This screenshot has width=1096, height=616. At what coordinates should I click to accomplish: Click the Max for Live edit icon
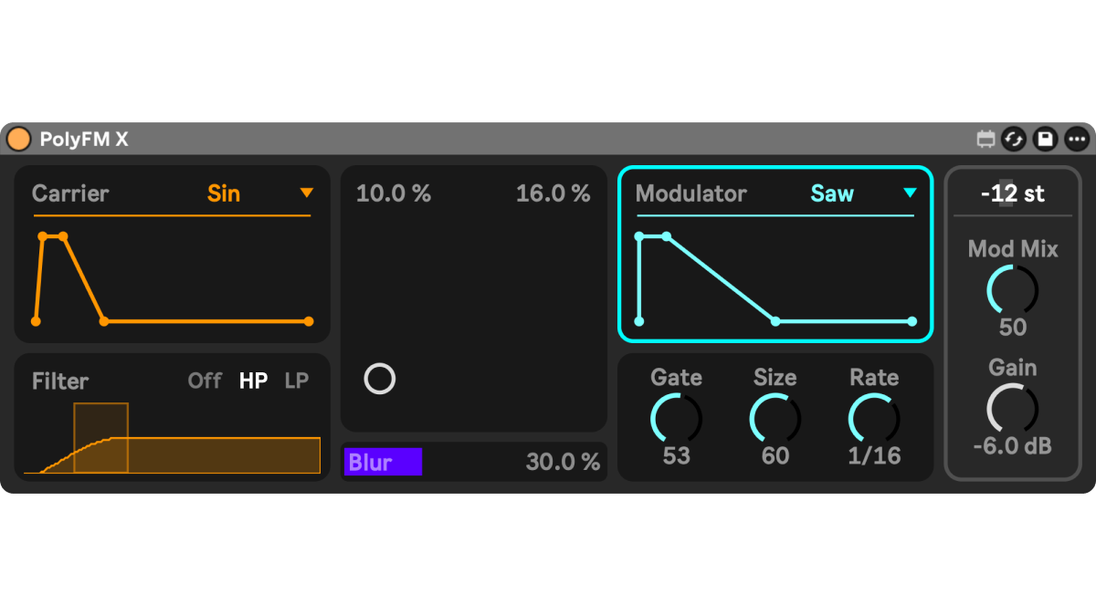point(985,140)
